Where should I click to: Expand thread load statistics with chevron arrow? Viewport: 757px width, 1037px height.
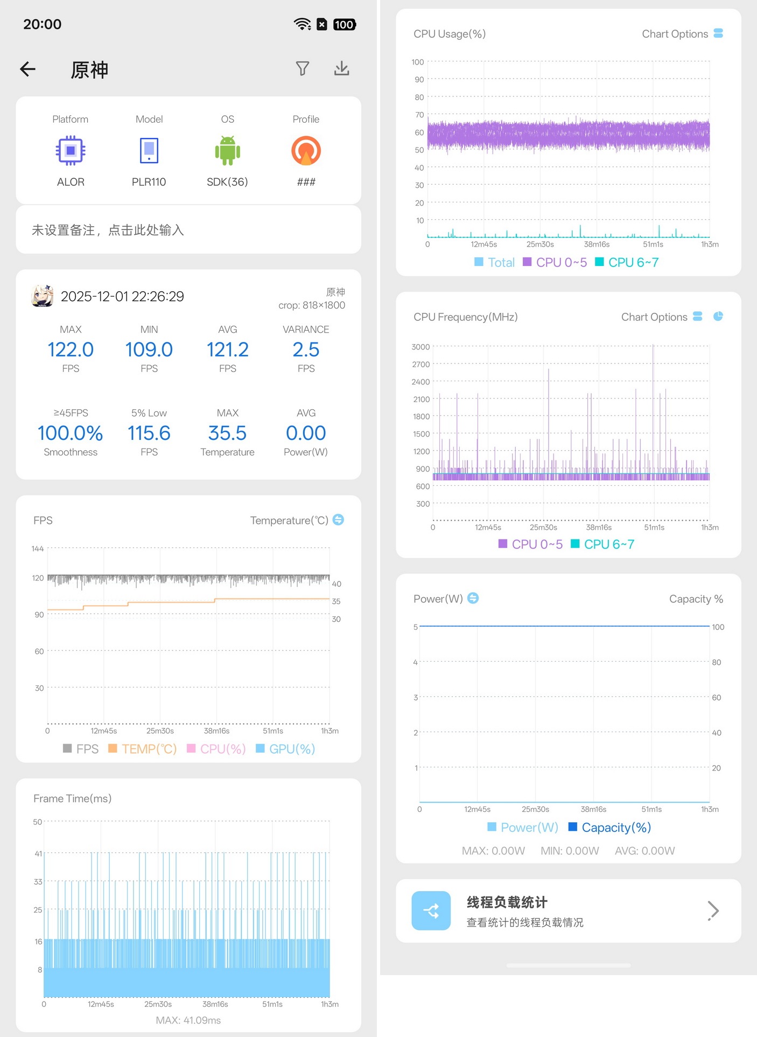tap(713, 910)
